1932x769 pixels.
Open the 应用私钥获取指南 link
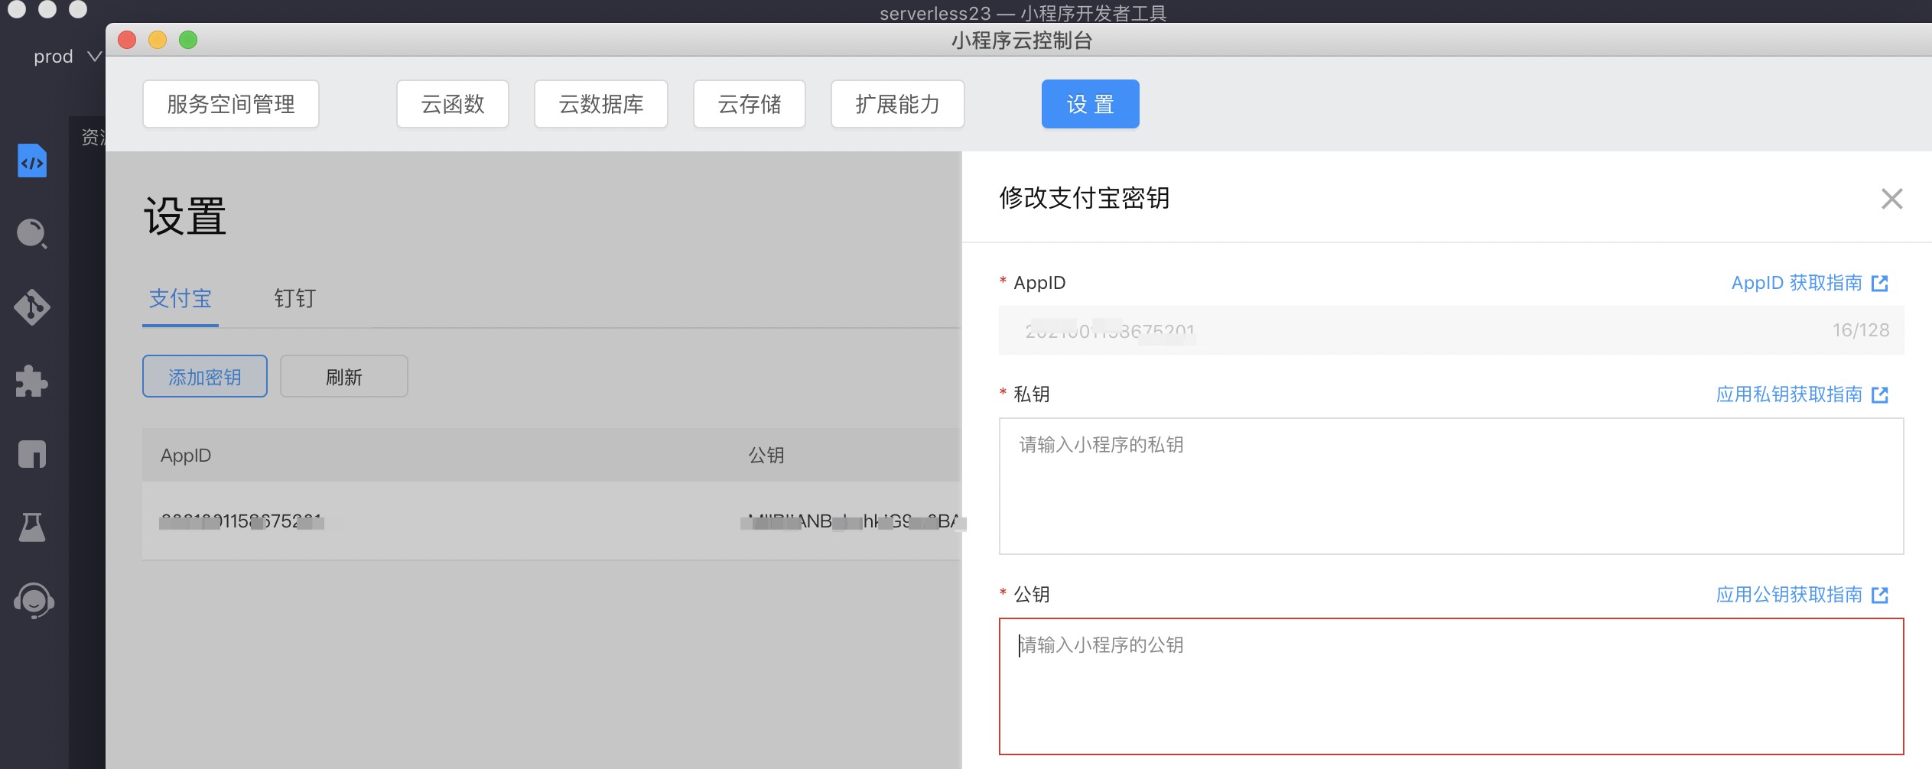click(1789, 395)
